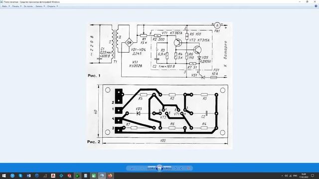Rotate the image clockwise

click(181, 168)
